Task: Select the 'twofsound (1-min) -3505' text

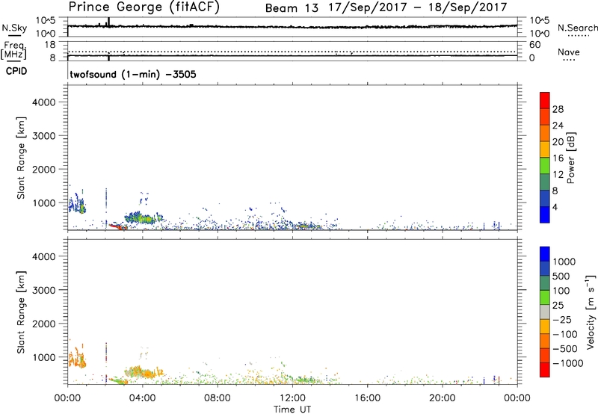Action: (133, 74)
